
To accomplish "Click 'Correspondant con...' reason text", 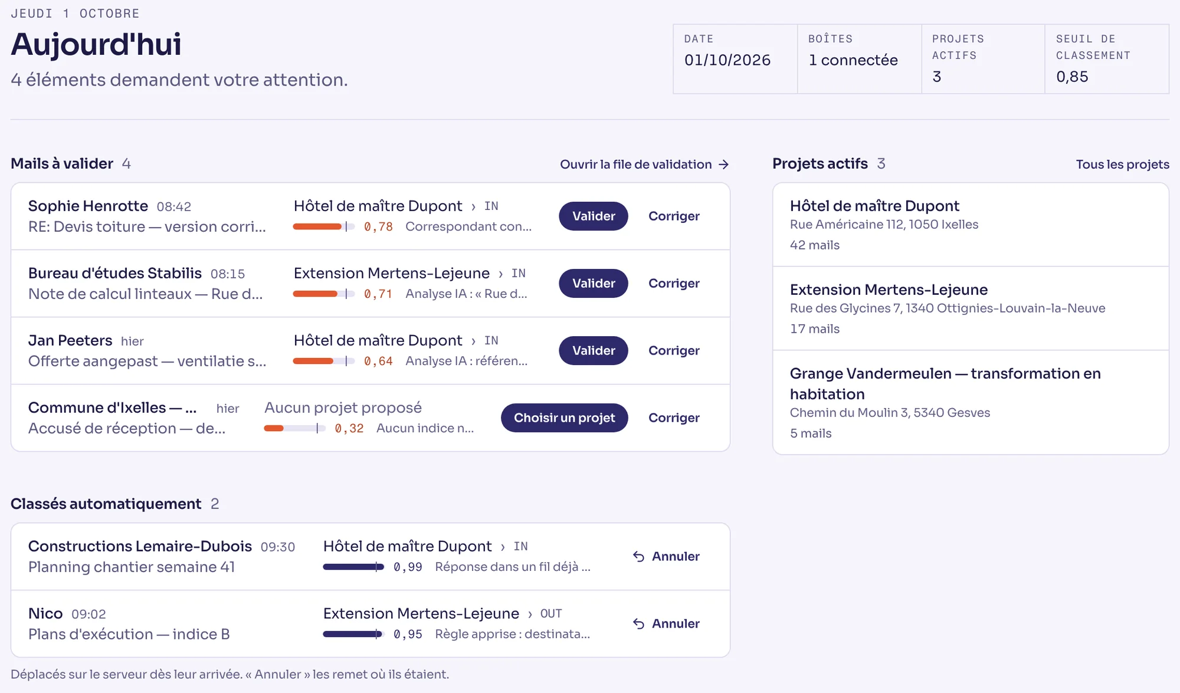I will 468,226.
